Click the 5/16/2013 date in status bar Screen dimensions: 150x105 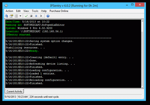[x=10, y=97]
